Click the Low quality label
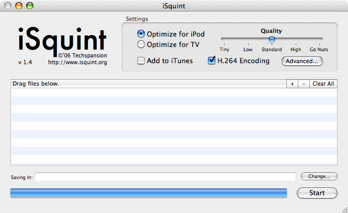348x213 pixels. click(248, 50)
